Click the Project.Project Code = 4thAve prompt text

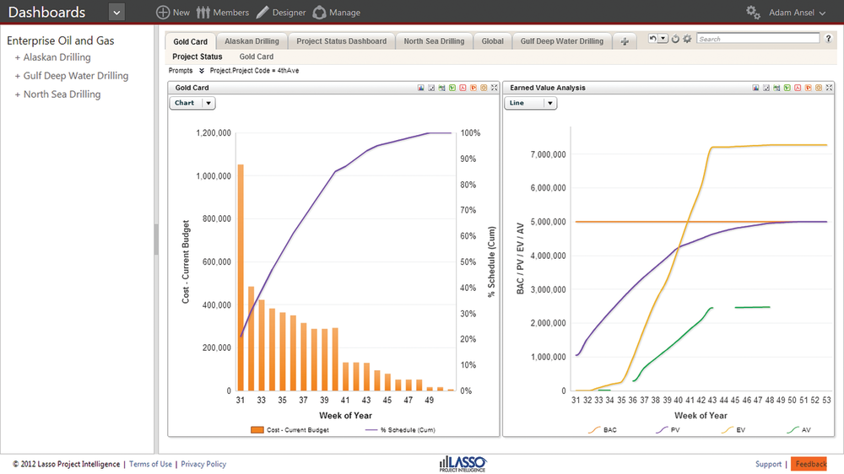(254, 71)
